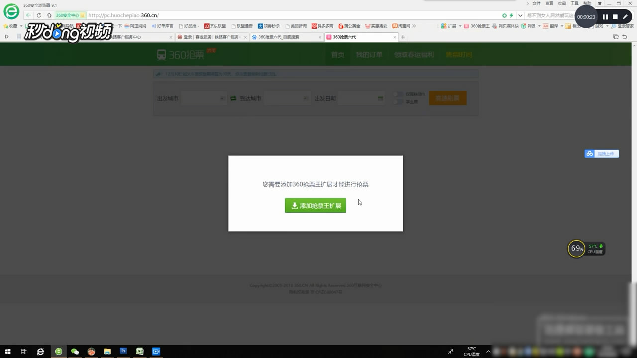This screenshot has width=637, height=358.
Task: Stop the recording with the square button
Action: [x=615, y=16]
